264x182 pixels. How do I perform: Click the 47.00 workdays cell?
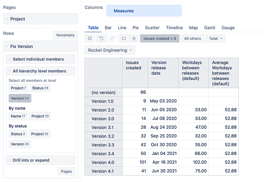(194, 127)
